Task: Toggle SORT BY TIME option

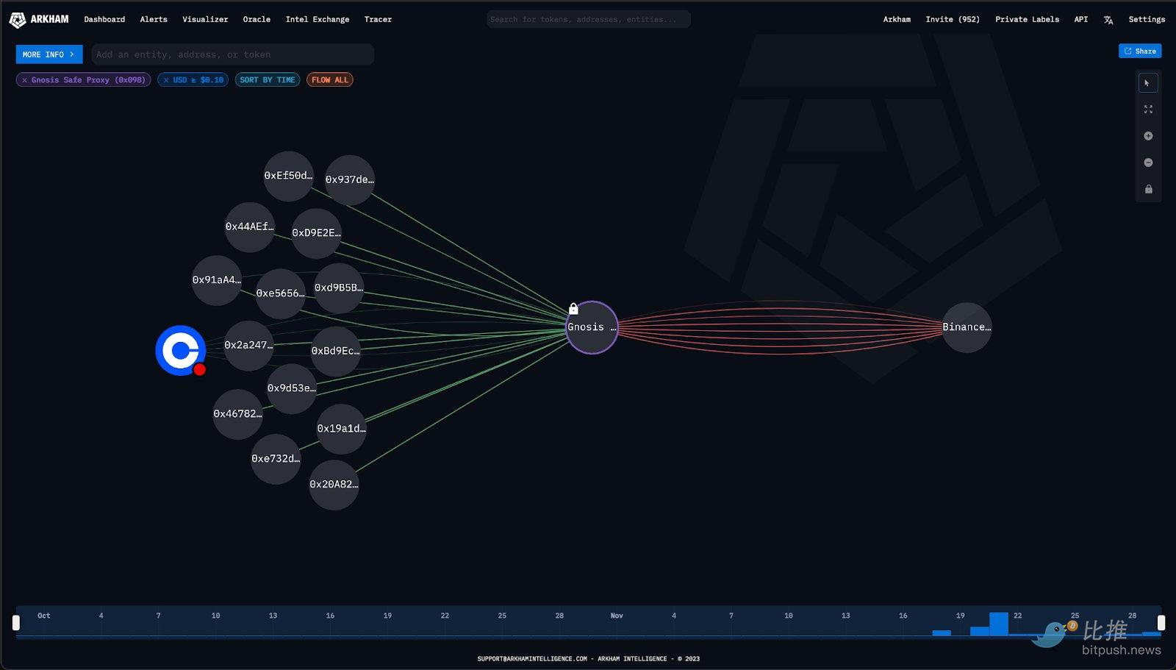Action: coord(268,80)
